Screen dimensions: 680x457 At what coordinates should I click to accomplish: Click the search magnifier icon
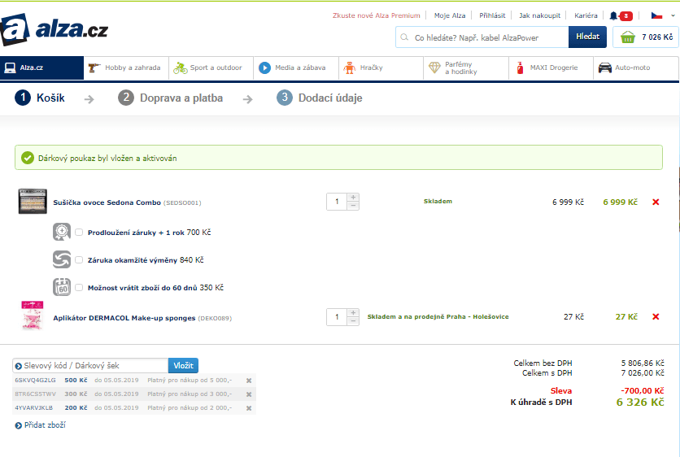click(404, 37)
